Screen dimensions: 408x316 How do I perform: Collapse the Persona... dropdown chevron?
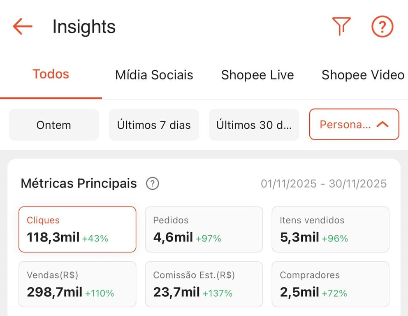(x=382, y=124)
